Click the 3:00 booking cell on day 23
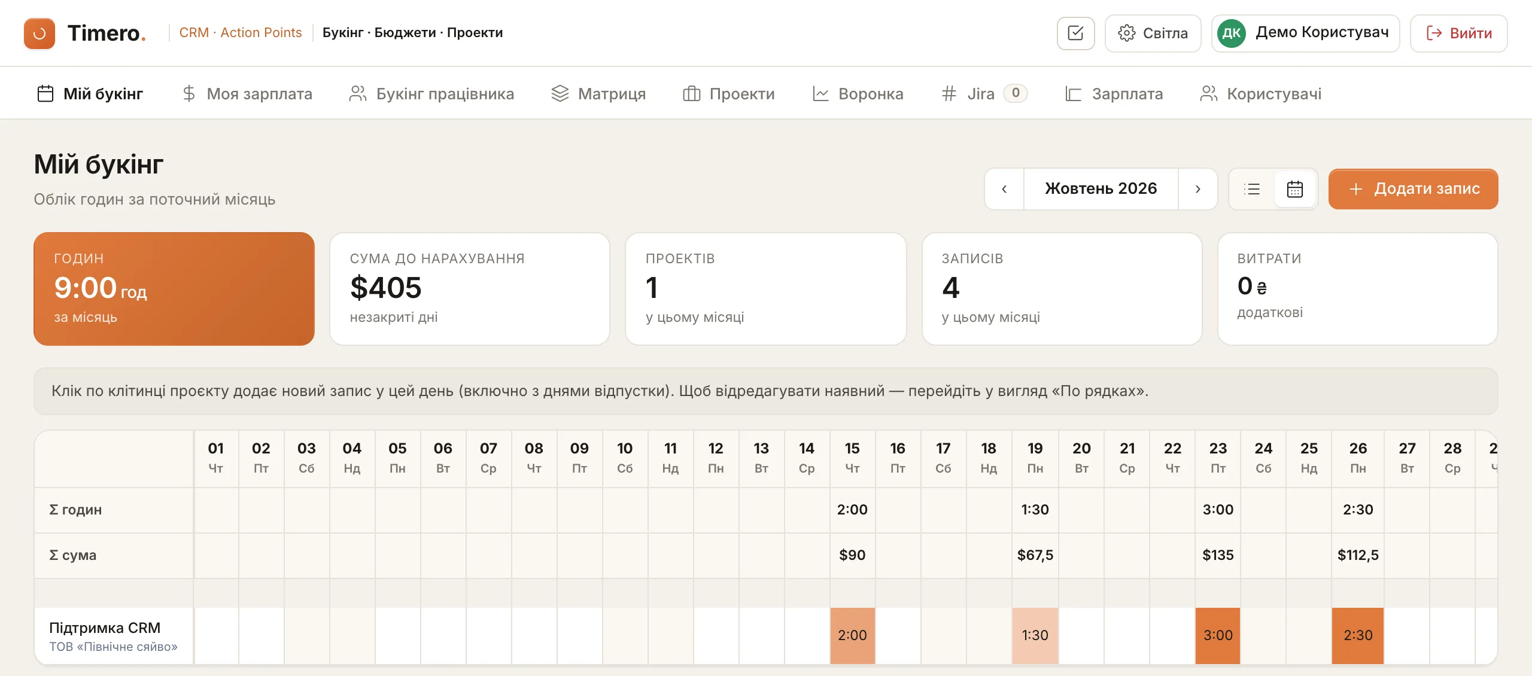This screenshot has height=676, width=1532. coord(1218,635)
